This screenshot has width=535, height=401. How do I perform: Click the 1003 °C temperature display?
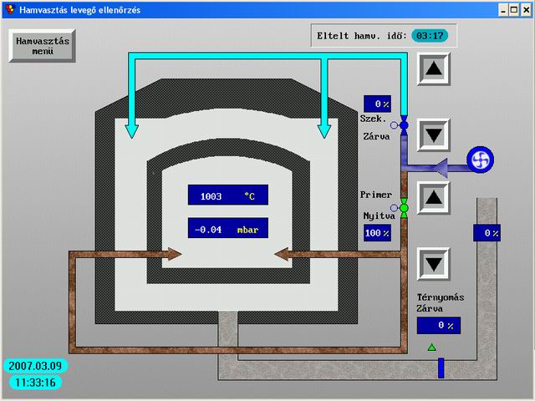tap(228, 195)
